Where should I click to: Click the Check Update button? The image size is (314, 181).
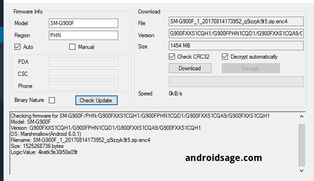click(96, 100)
